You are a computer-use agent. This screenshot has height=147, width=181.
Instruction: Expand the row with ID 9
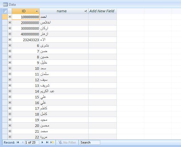[x=10, y=63]
